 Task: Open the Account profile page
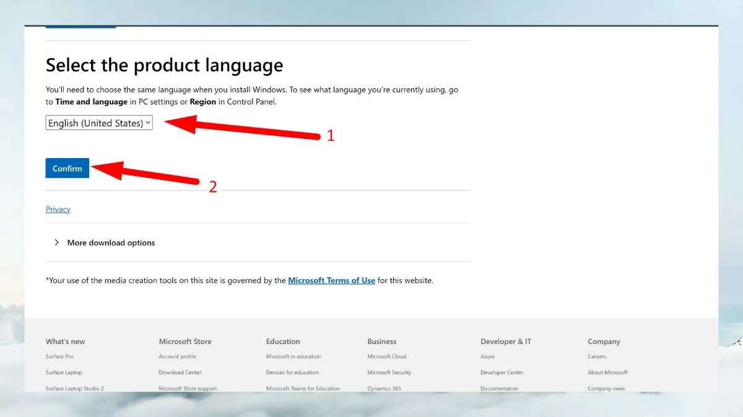(178, 356)
